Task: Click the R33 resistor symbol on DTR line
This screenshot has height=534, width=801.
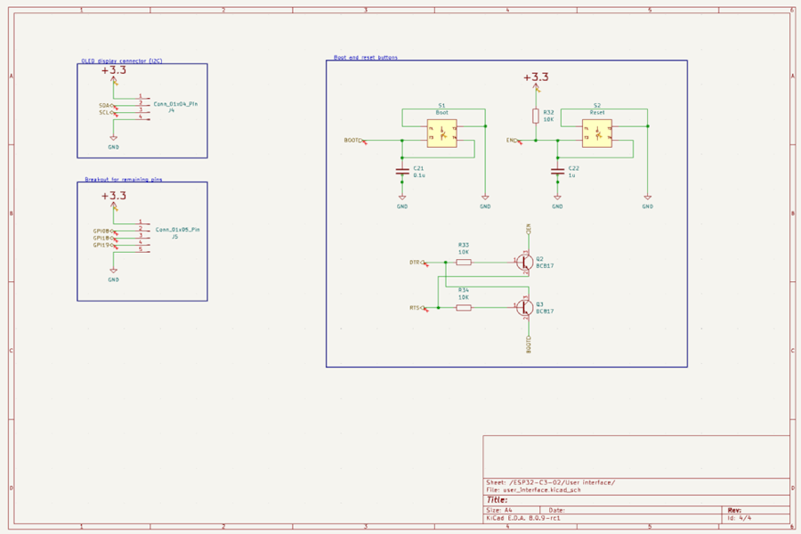Action: 464,263
